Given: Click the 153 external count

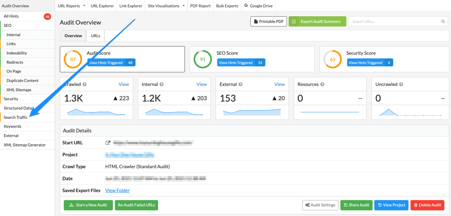Looking at the screenshot, I should (x=228, y=98).
